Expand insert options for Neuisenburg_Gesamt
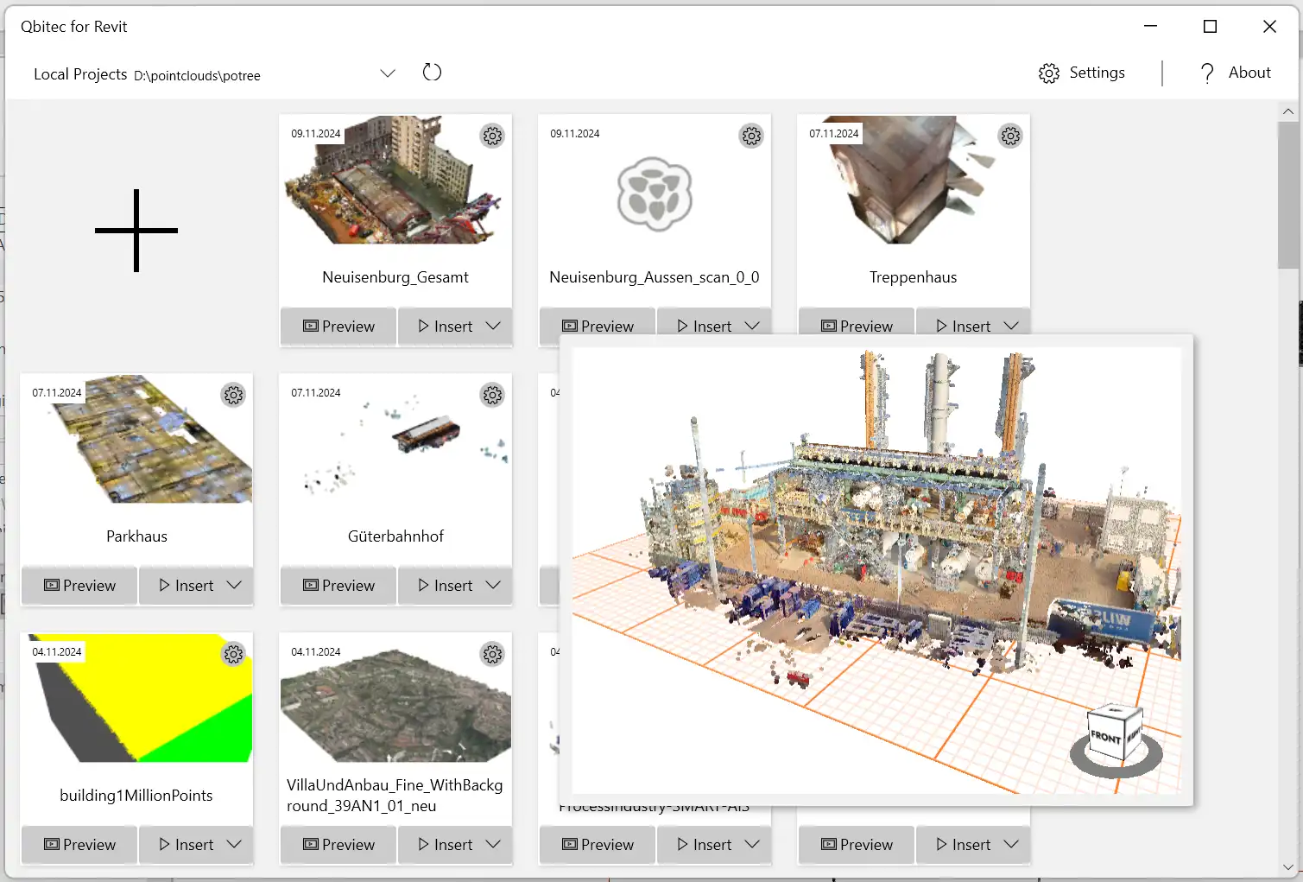 tap(493, 326)
